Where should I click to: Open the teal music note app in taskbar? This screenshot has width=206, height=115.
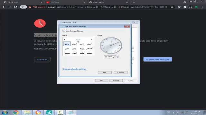(49, 112)
